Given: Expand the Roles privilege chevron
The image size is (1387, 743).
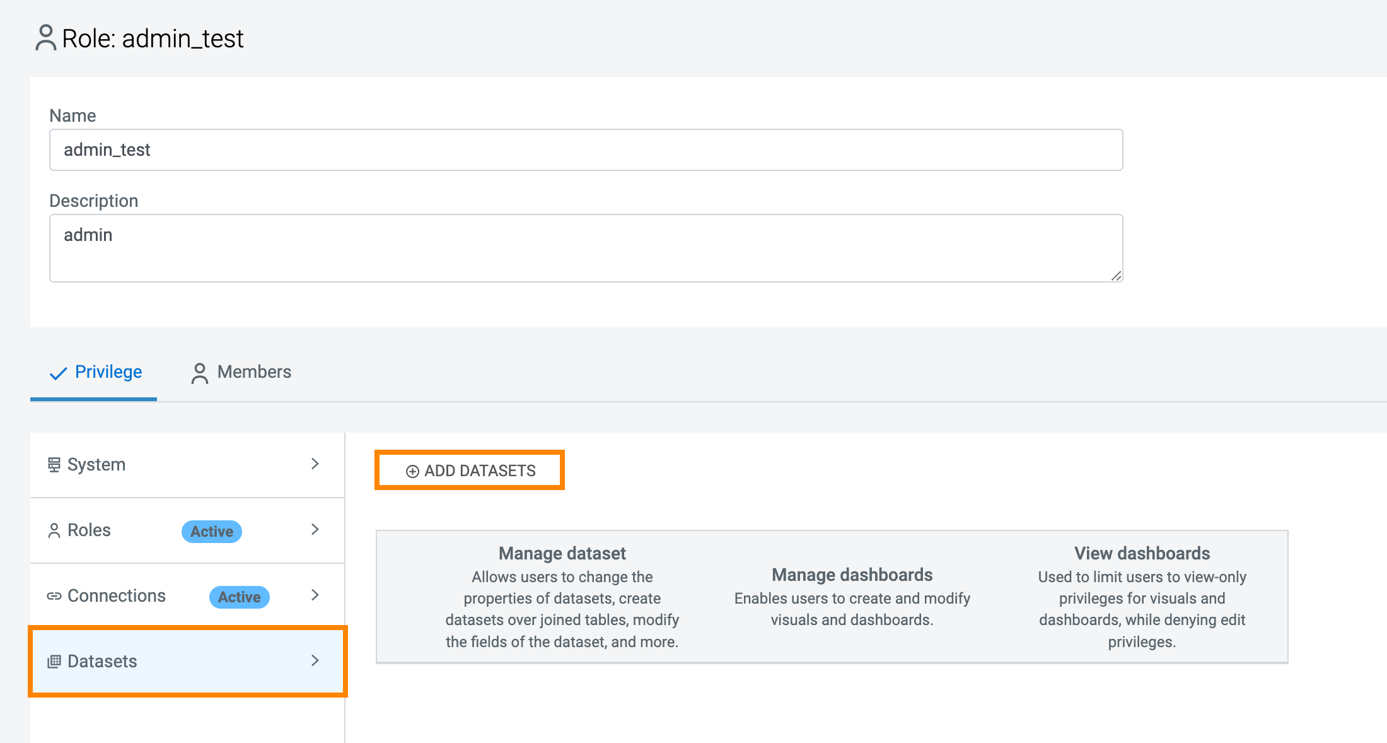Looking at the screenshot, I should coord(315,529).
